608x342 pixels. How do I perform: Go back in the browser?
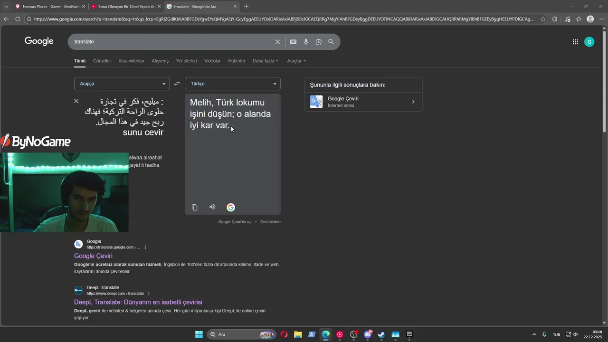[x=6, y=19]
